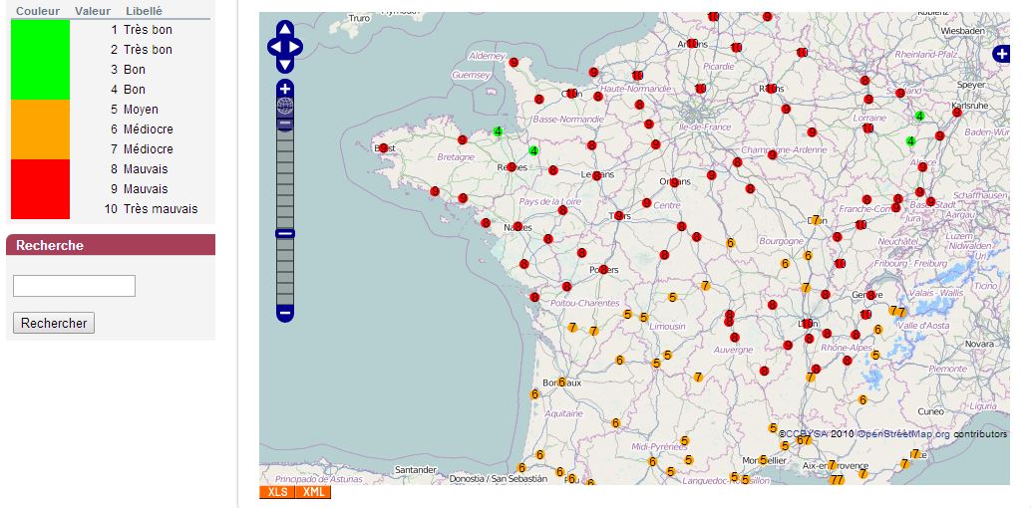The image size is (1031, 508).
Task: Pan the map west with left arrow
Action: (274, 47)
